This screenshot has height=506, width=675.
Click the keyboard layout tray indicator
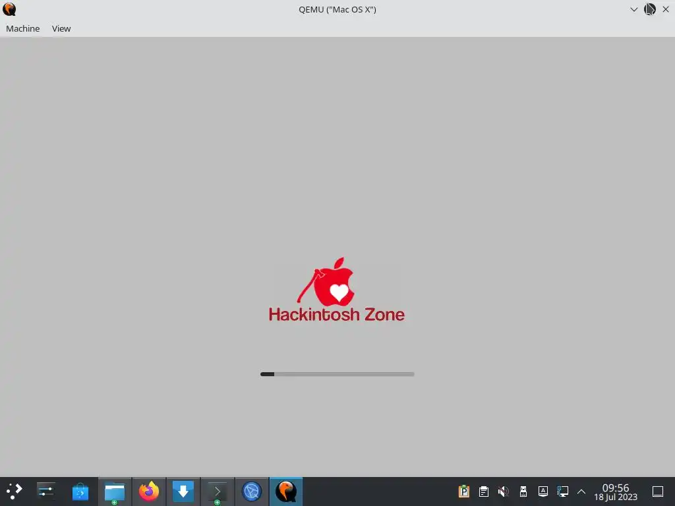[543, 492]
